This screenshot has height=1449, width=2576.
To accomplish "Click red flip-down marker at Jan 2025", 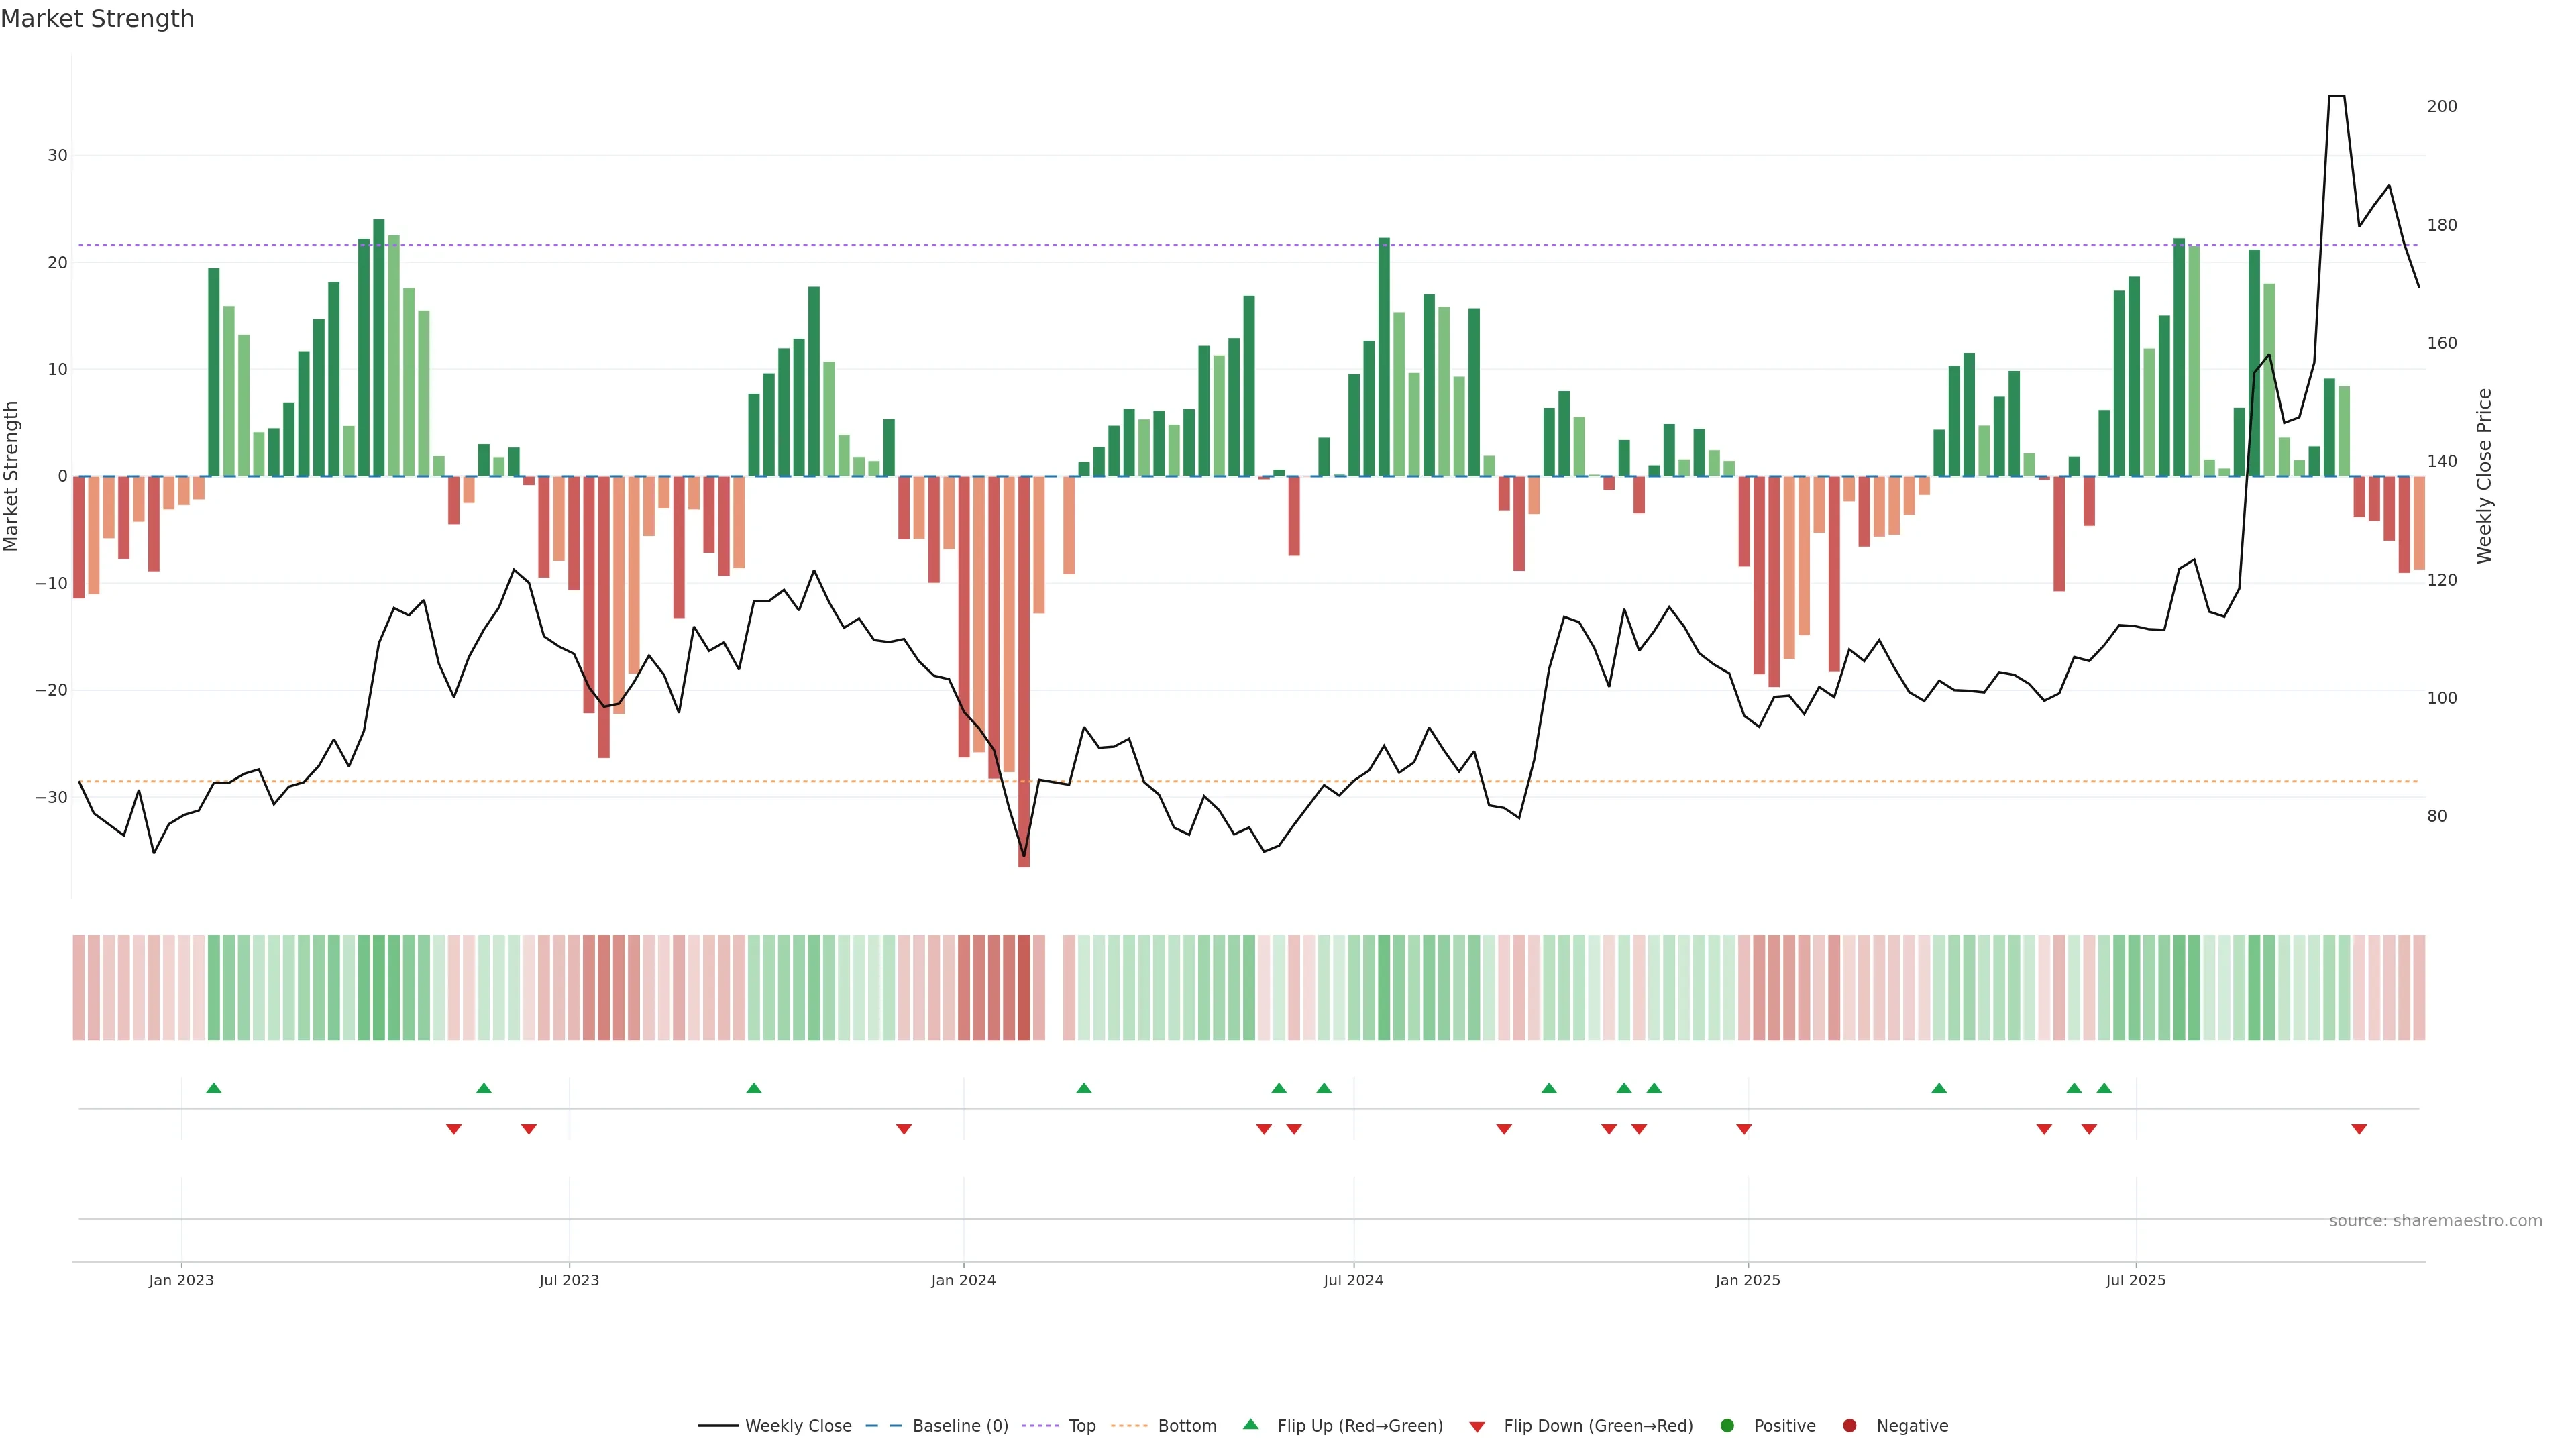I will click(x=1744, y=1129).
